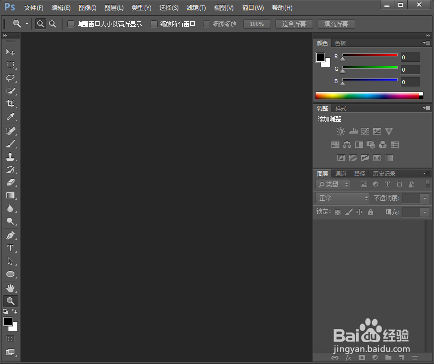This screenshot has width=434, height=364.
Task: Toggle lock position (move cross icon)
Action: pos(359,212)
